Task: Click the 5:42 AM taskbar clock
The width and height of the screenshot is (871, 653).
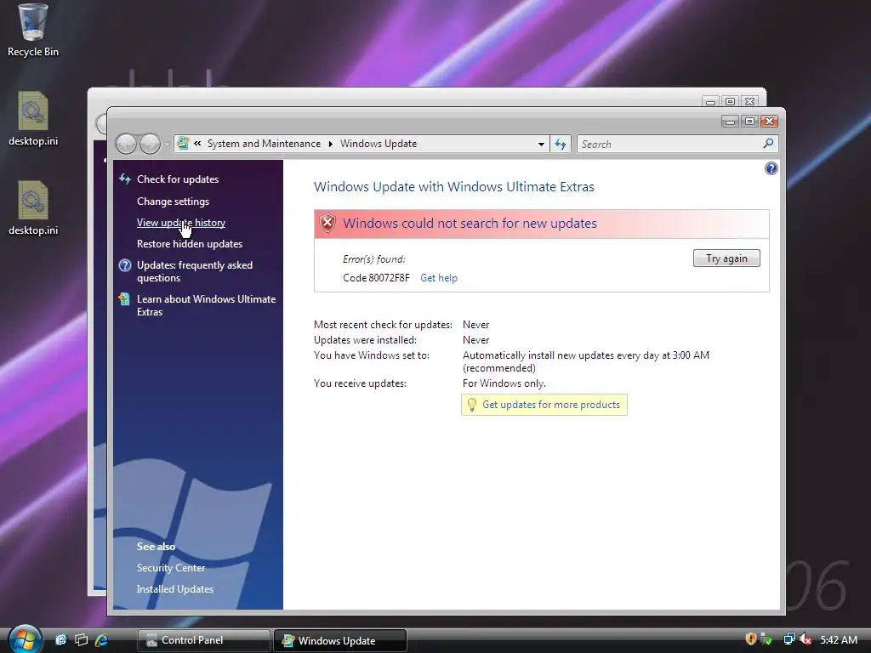Action: pos(838,639)
